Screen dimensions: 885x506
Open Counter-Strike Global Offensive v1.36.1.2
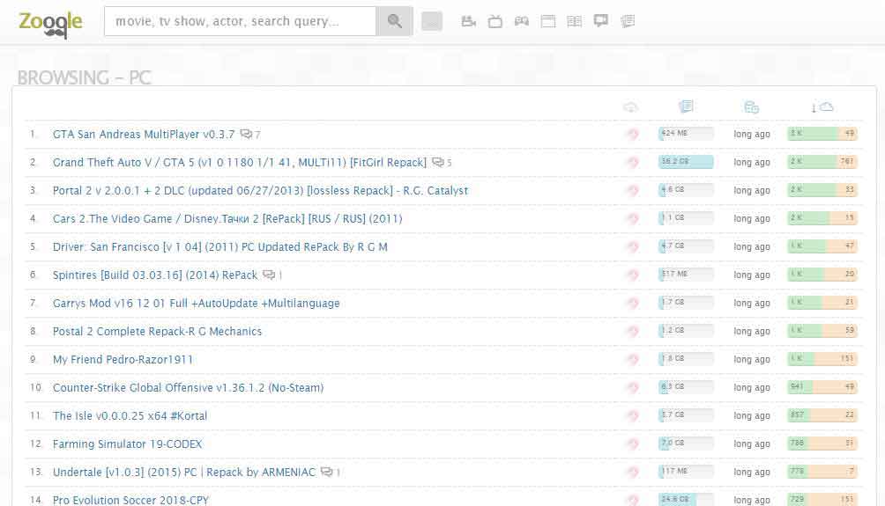click(x=188, y=388)
